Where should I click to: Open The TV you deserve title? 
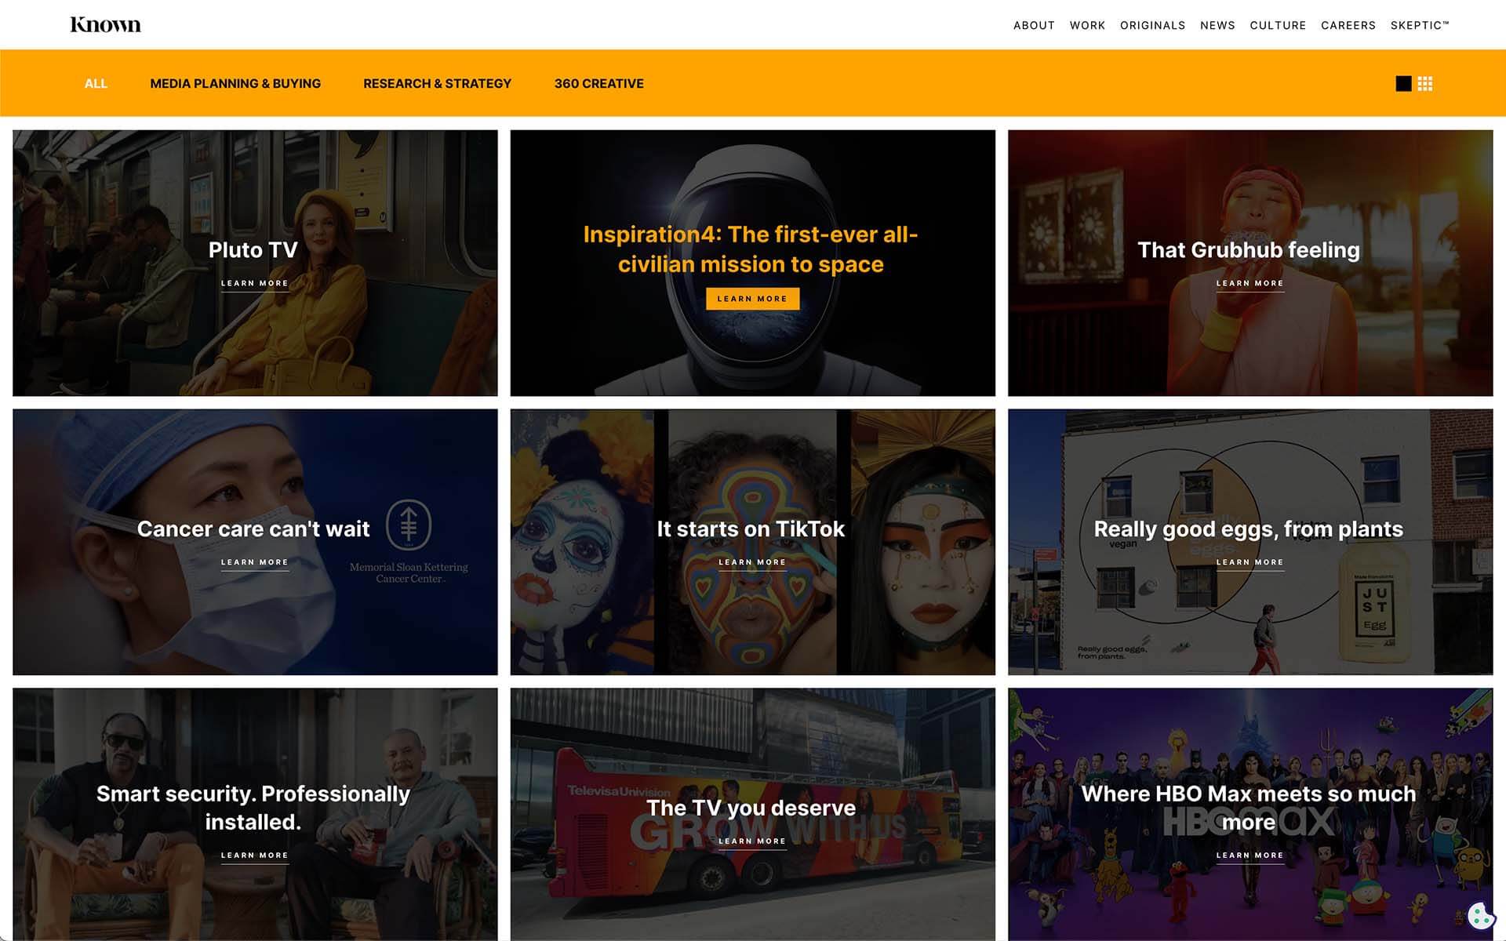point(751,808)
